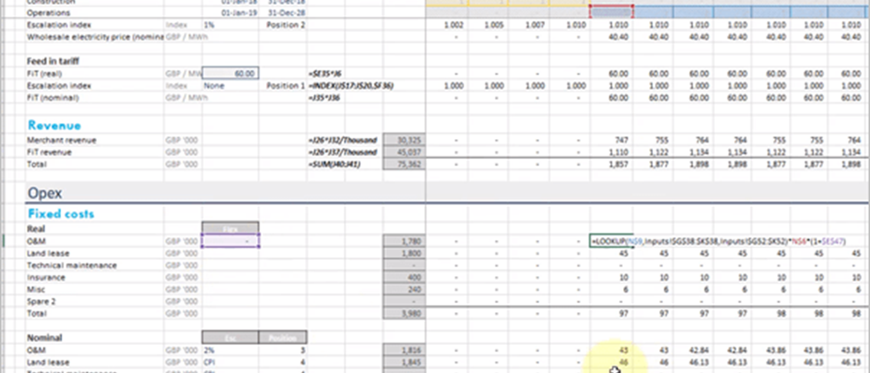This screenshot has width=870, height=373.
Task: Select the Fixed costs heading
Action: point(61,214)
